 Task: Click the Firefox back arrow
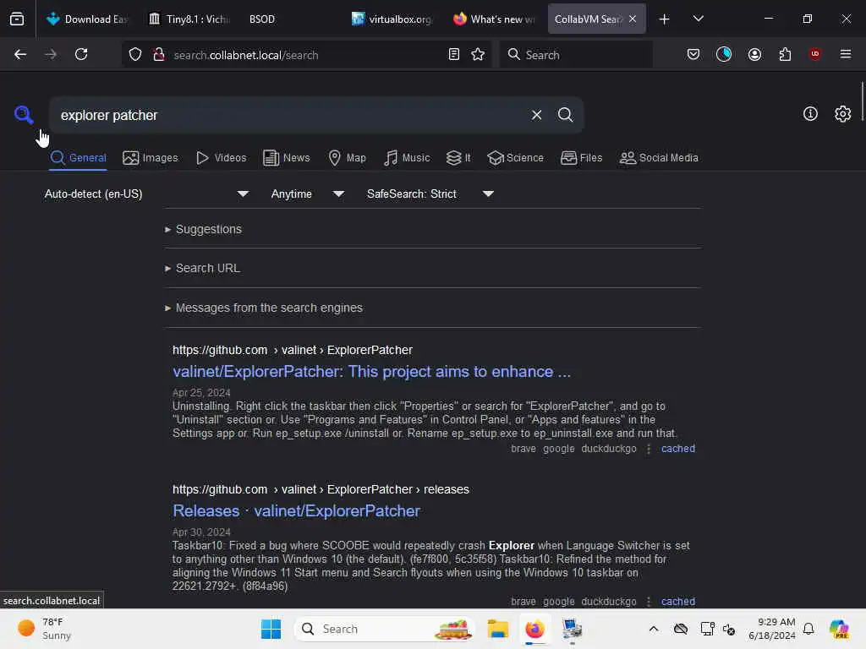click(20, 54)
